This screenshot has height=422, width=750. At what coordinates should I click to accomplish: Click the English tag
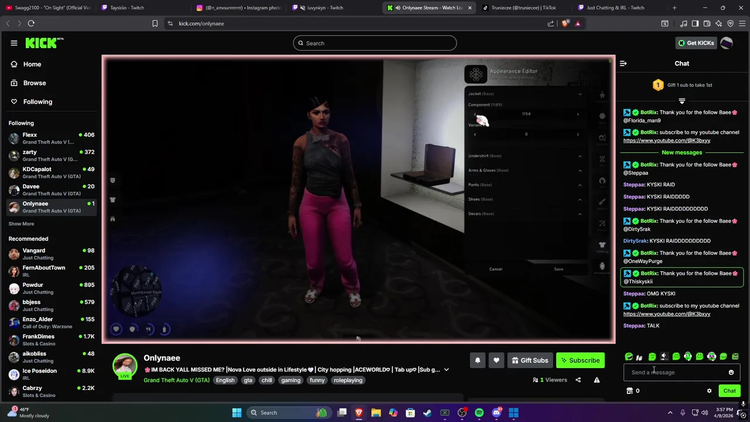click(225, 380)
